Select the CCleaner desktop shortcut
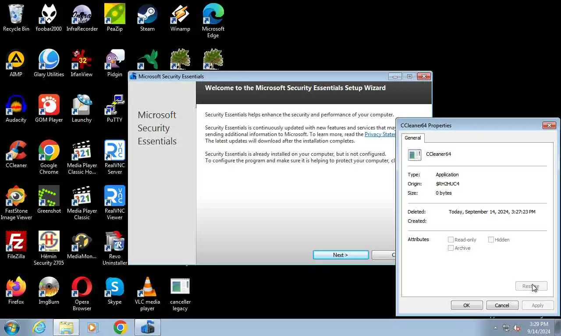The width and height of the screenshot is (561, 336). click(x=16, y=154)
